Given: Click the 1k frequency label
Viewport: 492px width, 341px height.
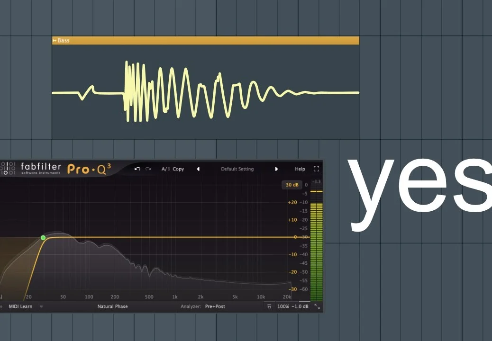Looking at the screenshot, I should (175, 297).
